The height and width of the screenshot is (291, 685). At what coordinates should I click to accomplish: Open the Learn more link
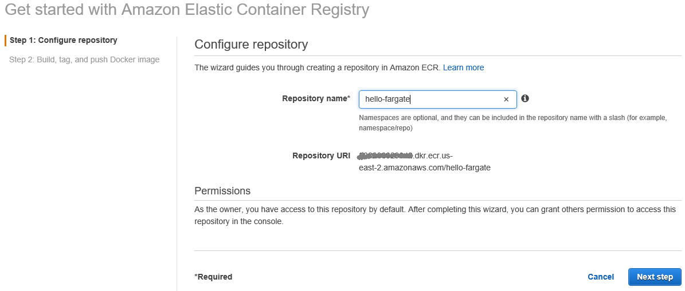[463, 67]
